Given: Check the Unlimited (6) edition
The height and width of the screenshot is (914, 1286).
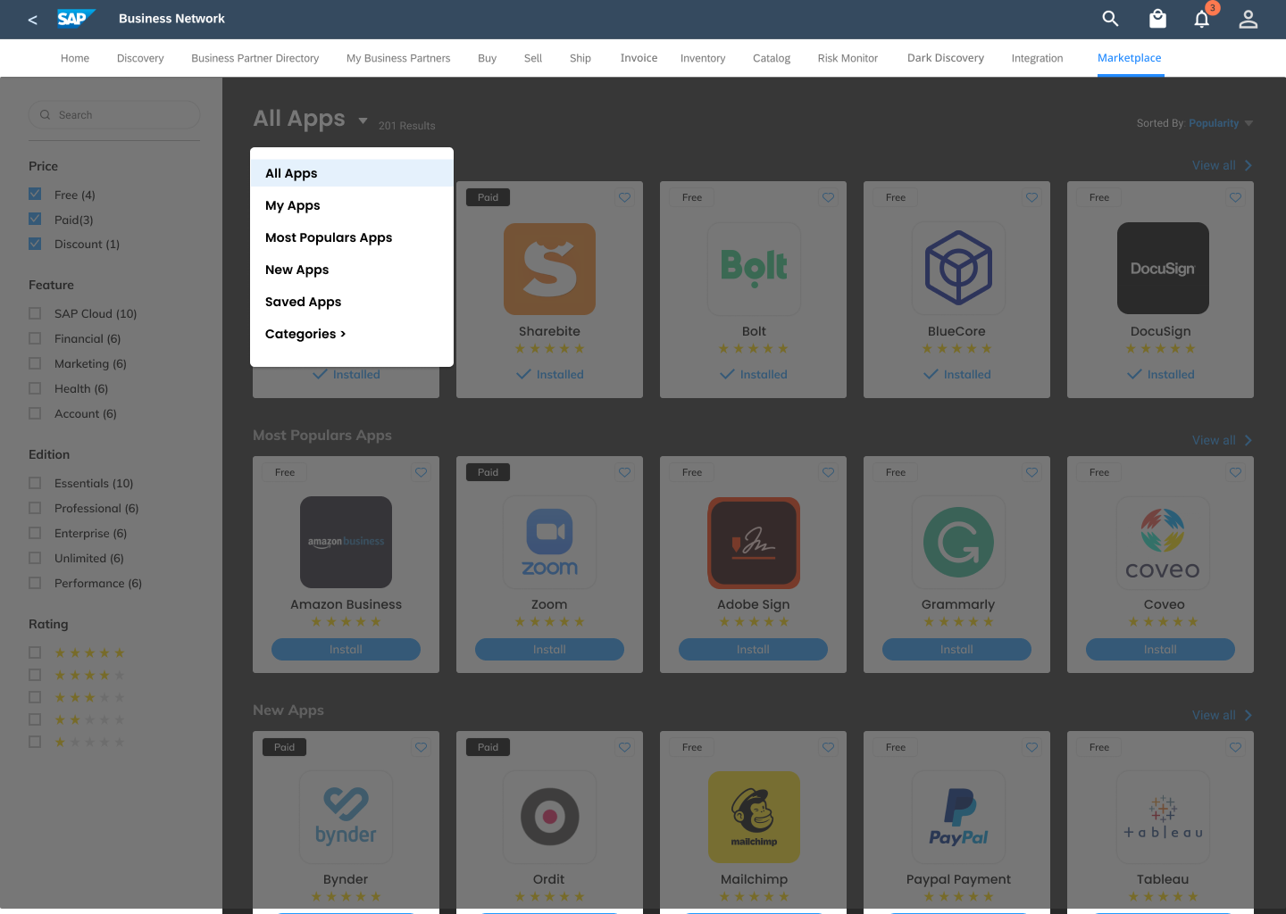Looking at the screenshot, I should 35,558.
